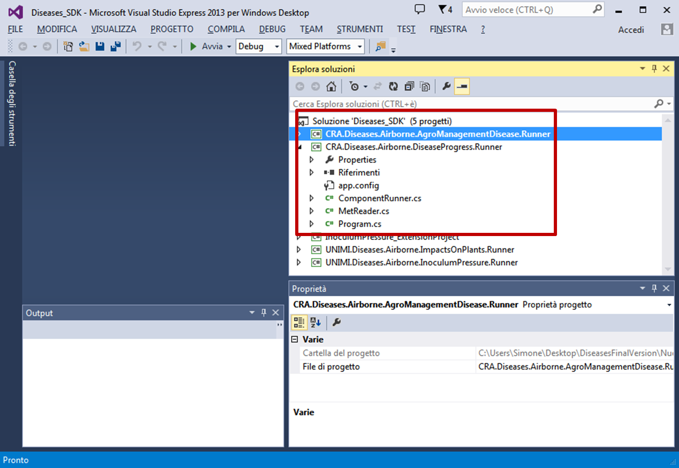
Task: Click the Accedi sign-in link
Action: [x=631, y=30]
